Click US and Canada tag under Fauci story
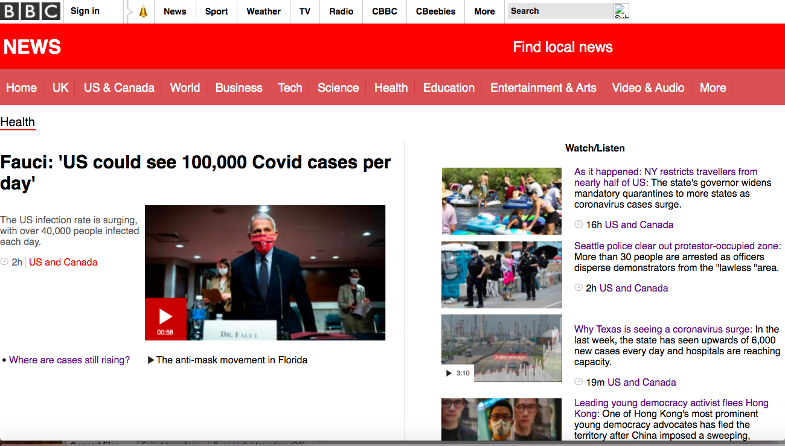The width and height of the screenshot is (785, 446). [63, 263]
